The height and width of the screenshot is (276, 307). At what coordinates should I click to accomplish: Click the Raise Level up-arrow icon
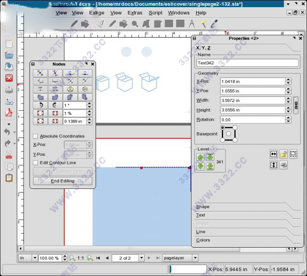tap(201, 157)
